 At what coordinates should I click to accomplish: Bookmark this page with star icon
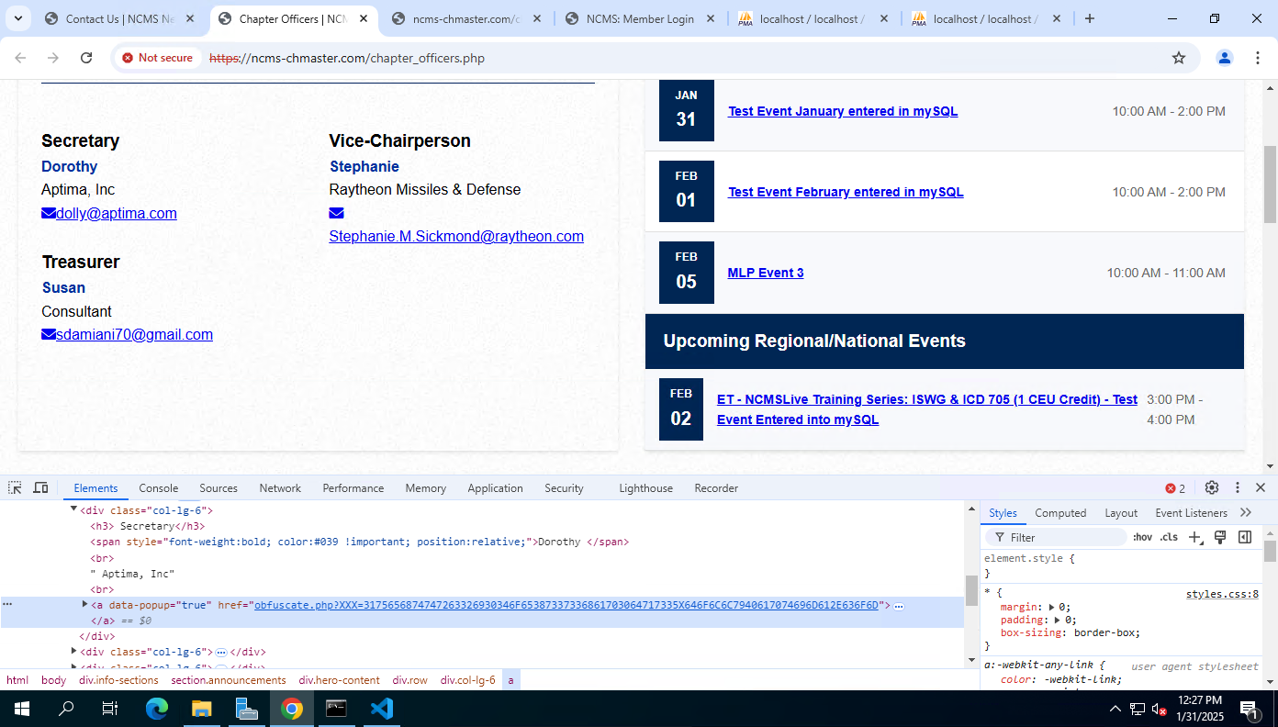(1179, 58)
